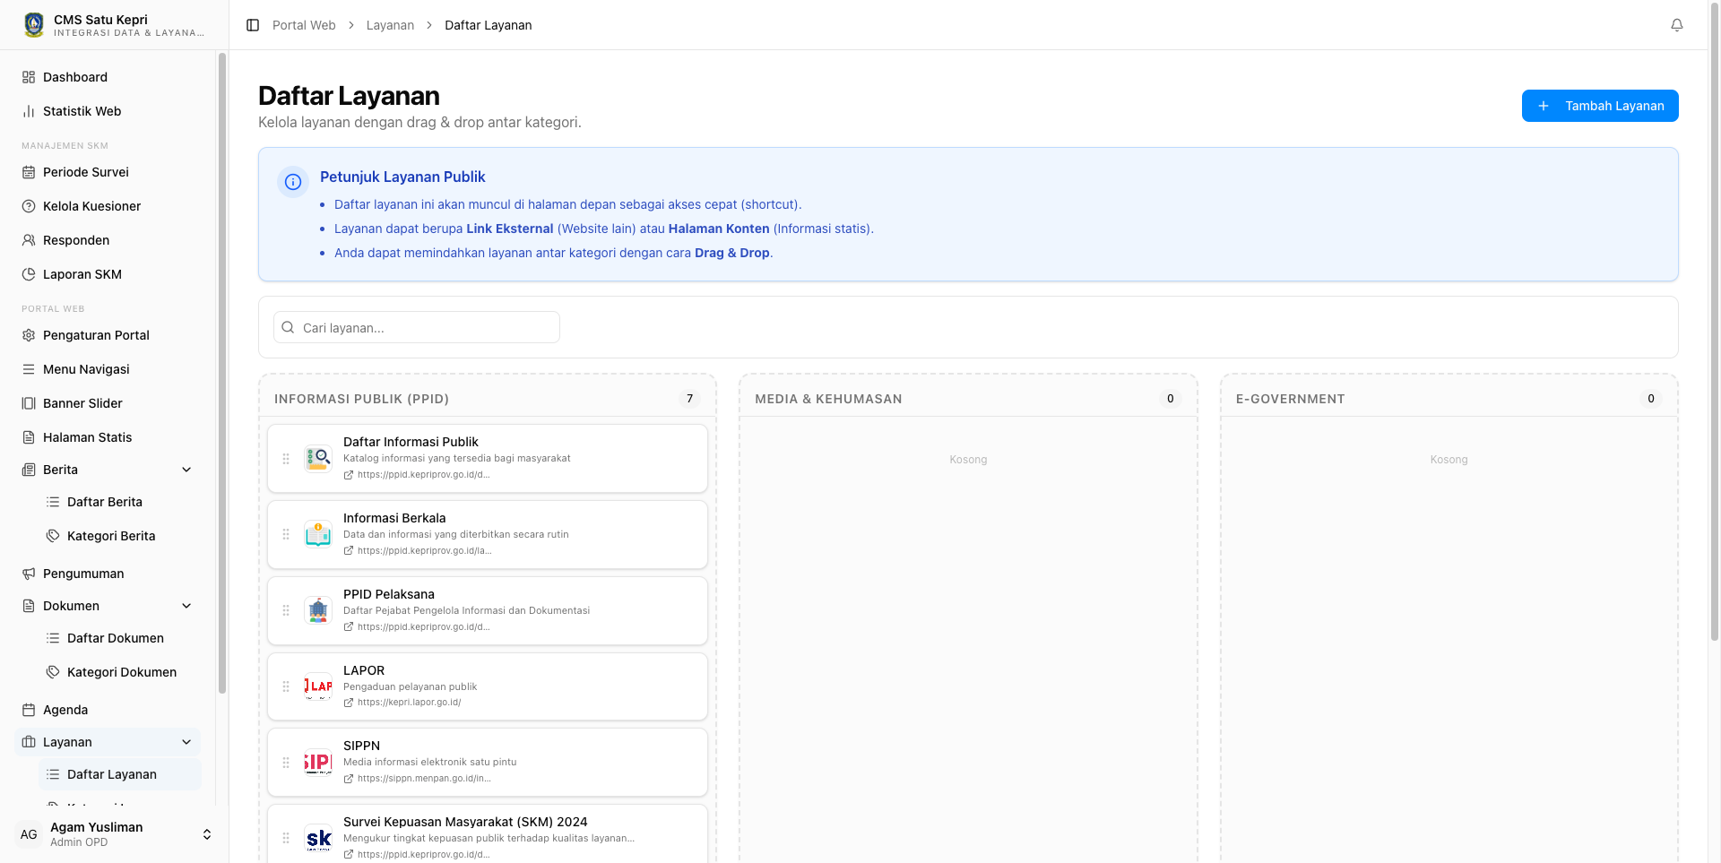1721x863 pixels.
Task: Open Dashboard from sidebar
Action: click(108, 77)
